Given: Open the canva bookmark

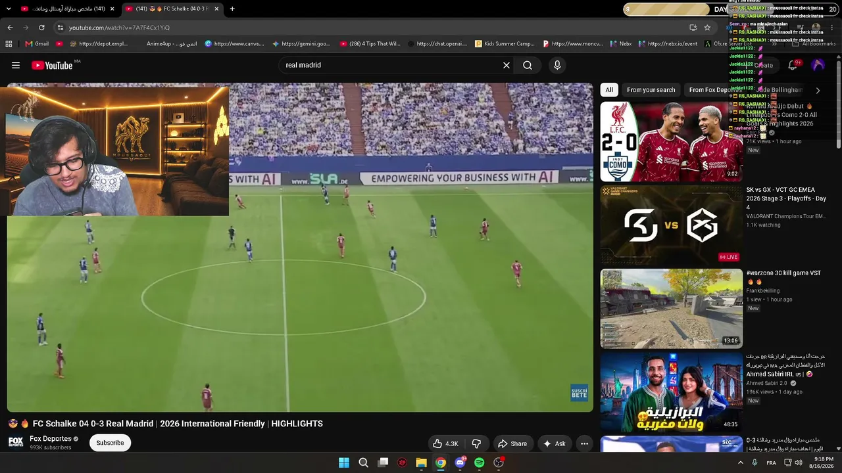Looking at the screenshot, I should (x=234, y=44).
